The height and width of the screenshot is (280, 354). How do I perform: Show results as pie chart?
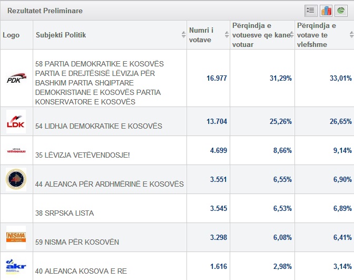tap(341, 10)
